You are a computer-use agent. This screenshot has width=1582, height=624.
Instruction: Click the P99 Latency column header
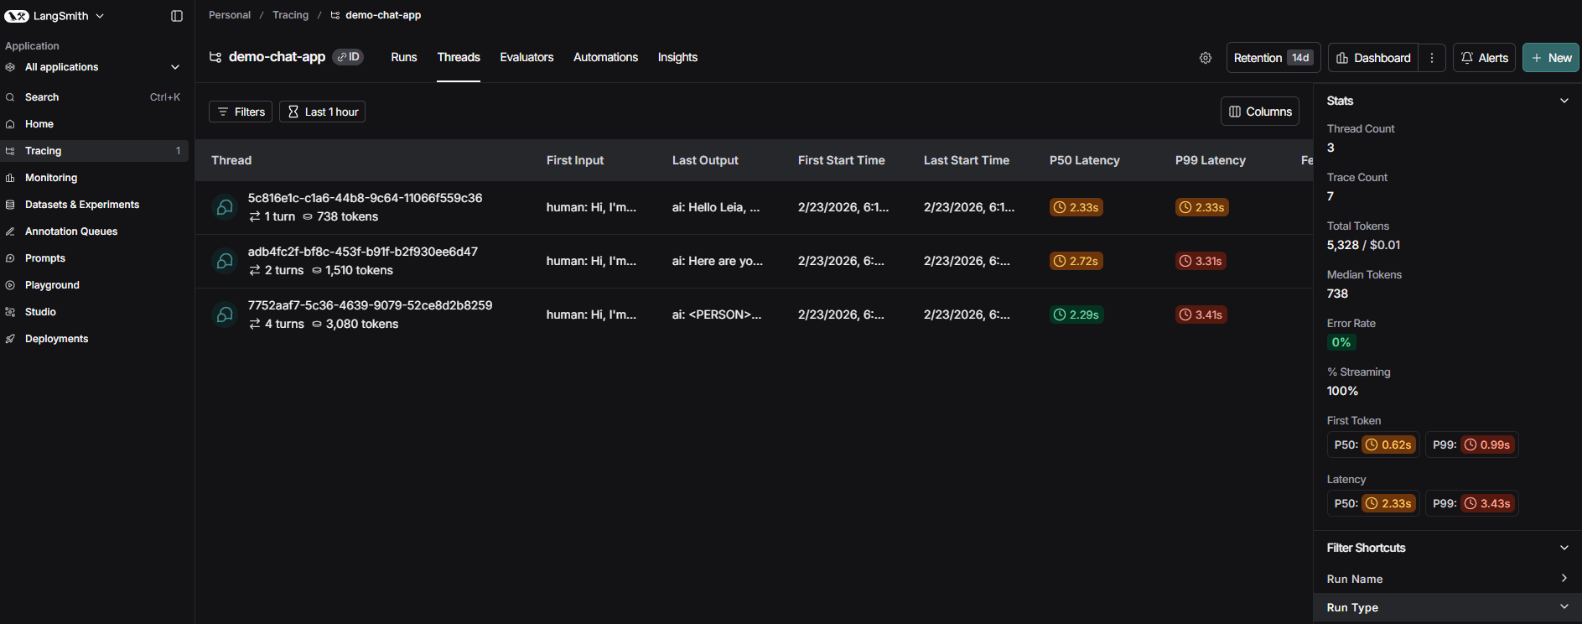click(x=1211, y=160)
